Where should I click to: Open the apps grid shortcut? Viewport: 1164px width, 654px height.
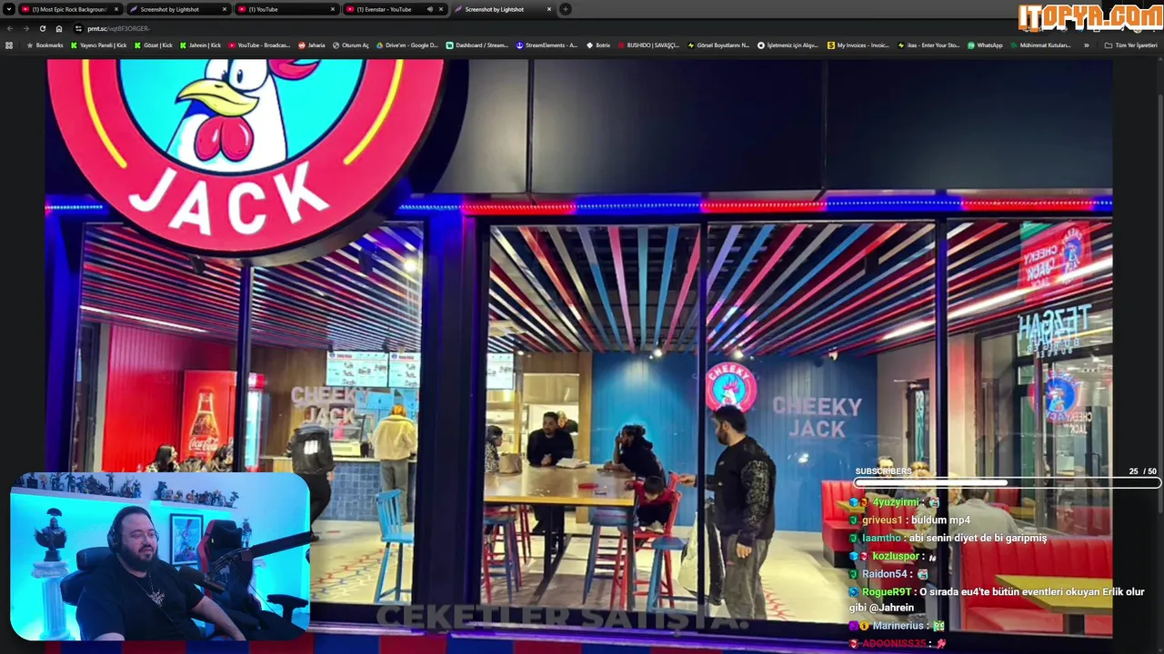click(x=9, y=45)
